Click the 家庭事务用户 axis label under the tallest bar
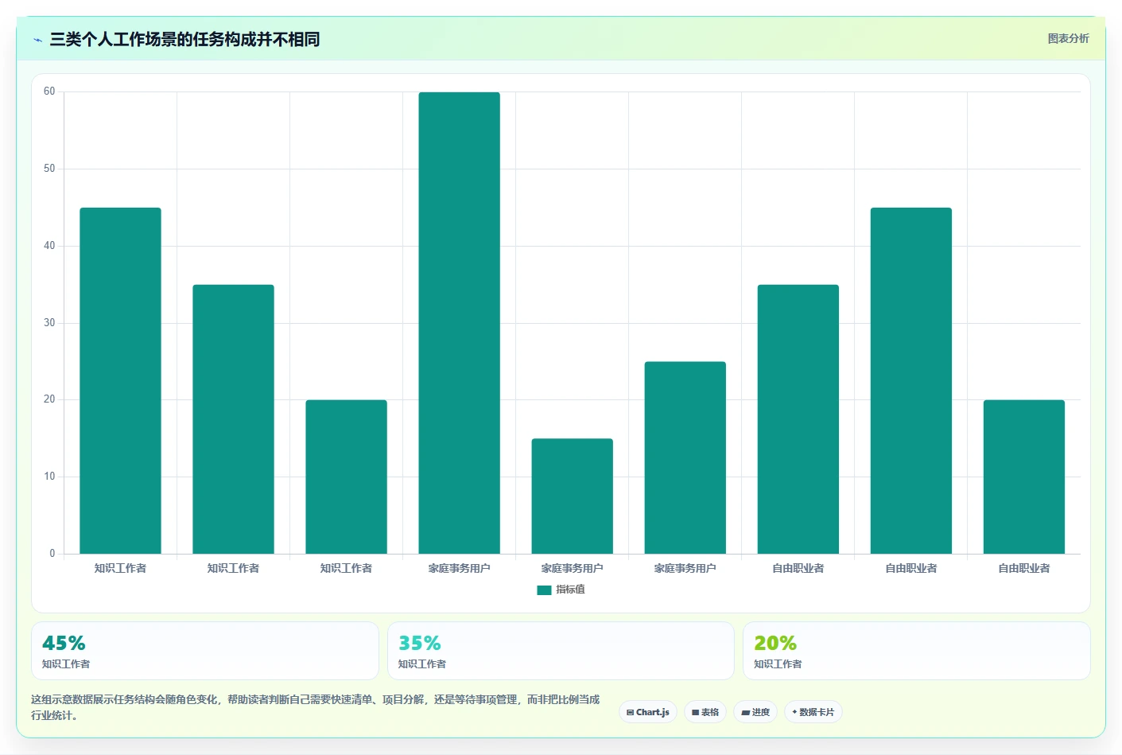This screenshot has width=1122, height=755. 460,568
